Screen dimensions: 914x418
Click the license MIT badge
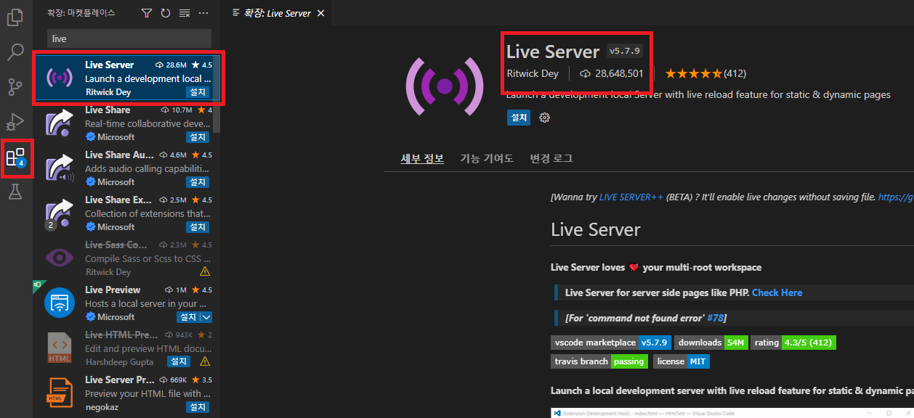click(682, 361)
